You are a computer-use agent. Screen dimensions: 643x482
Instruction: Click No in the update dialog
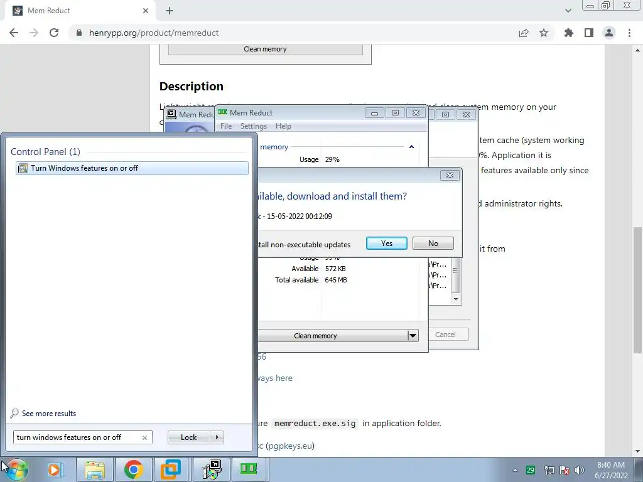pyautogui.click(x=433, y=243)
